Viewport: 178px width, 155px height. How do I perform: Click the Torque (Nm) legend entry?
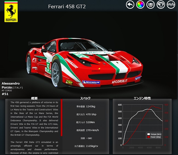pos(154,134)
